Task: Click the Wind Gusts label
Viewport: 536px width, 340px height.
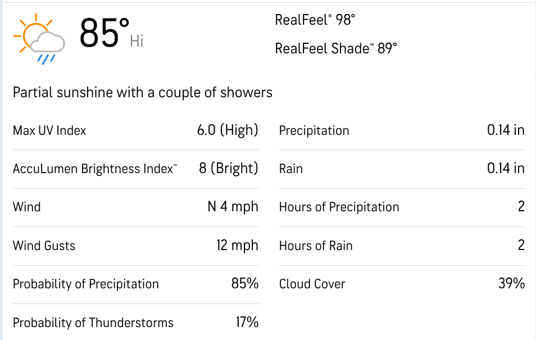Action: click(x=44, y=246)
